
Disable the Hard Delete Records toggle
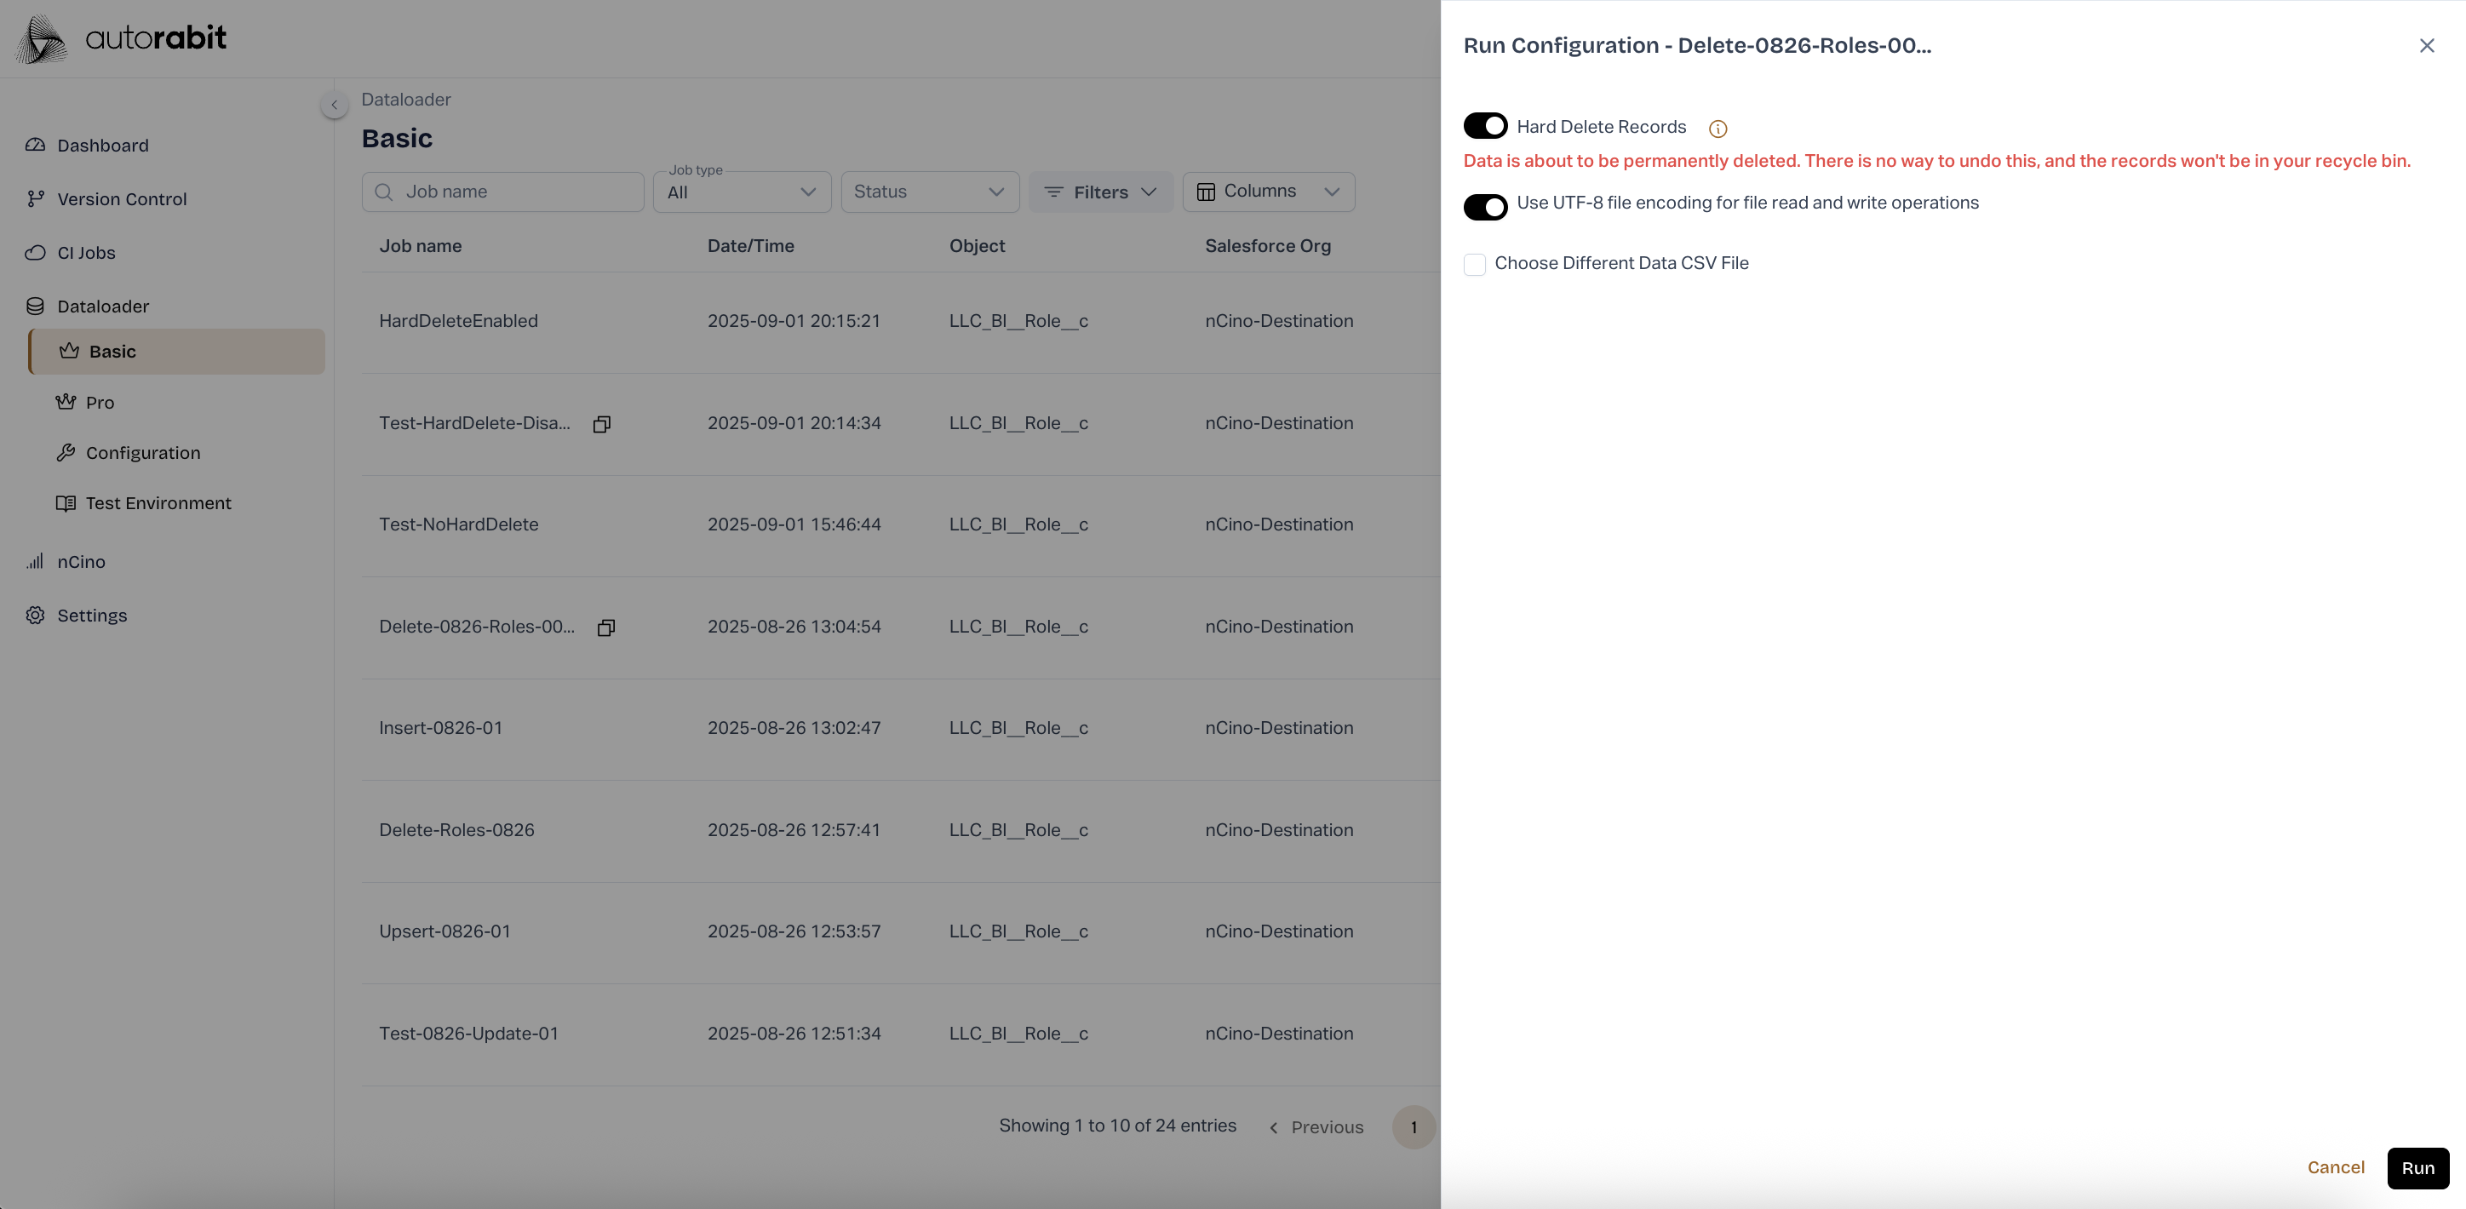[x=1485, y=126]
